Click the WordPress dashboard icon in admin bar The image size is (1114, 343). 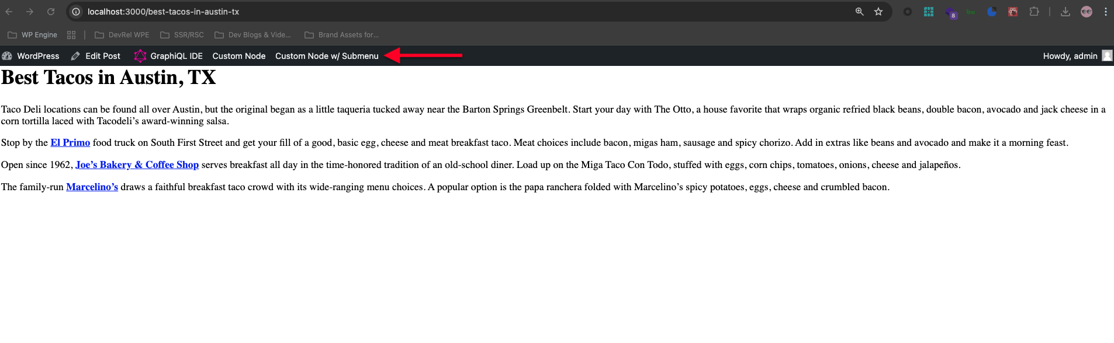[7, 56]
